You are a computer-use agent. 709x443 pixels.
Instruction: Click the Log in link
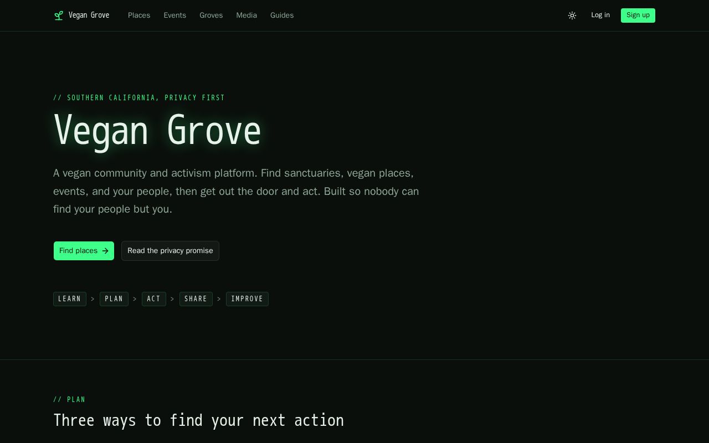coord(600,15)
